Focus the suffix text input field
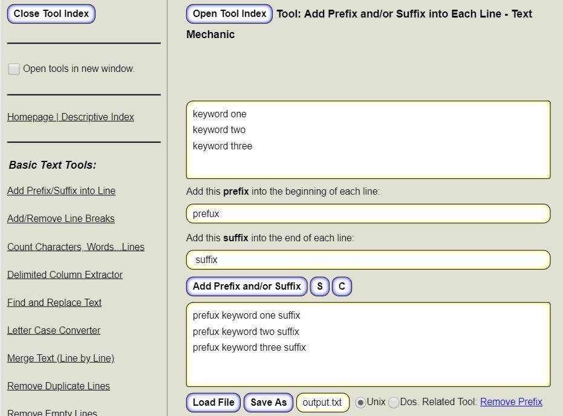 368,260
